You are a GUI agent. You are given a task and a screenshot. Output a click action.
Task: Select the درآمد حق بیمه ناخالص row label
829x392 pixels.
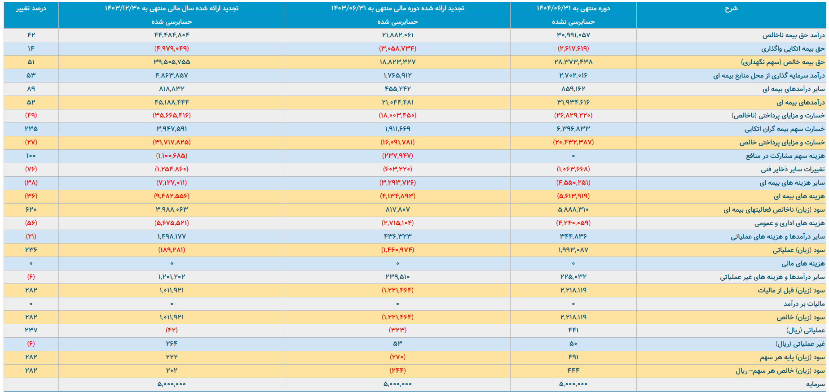click(793, 35)
